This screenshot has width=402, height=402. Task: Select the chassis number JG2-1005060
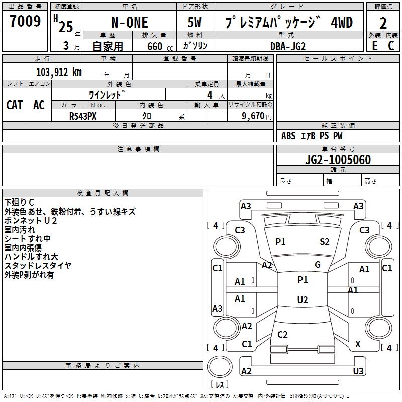pos(338,160)
